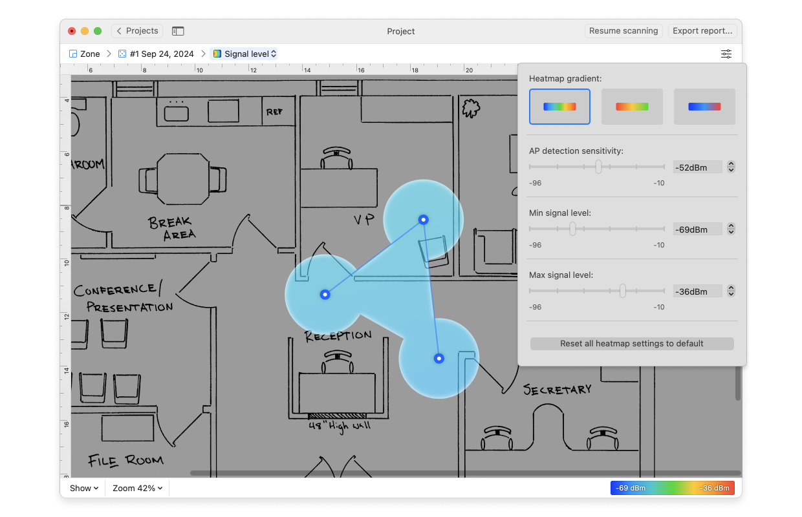The height and width of the screenshot is (517, 802).
Task: Click the AP detection sensitivity slider handle
Action: (x=598, y=167)
